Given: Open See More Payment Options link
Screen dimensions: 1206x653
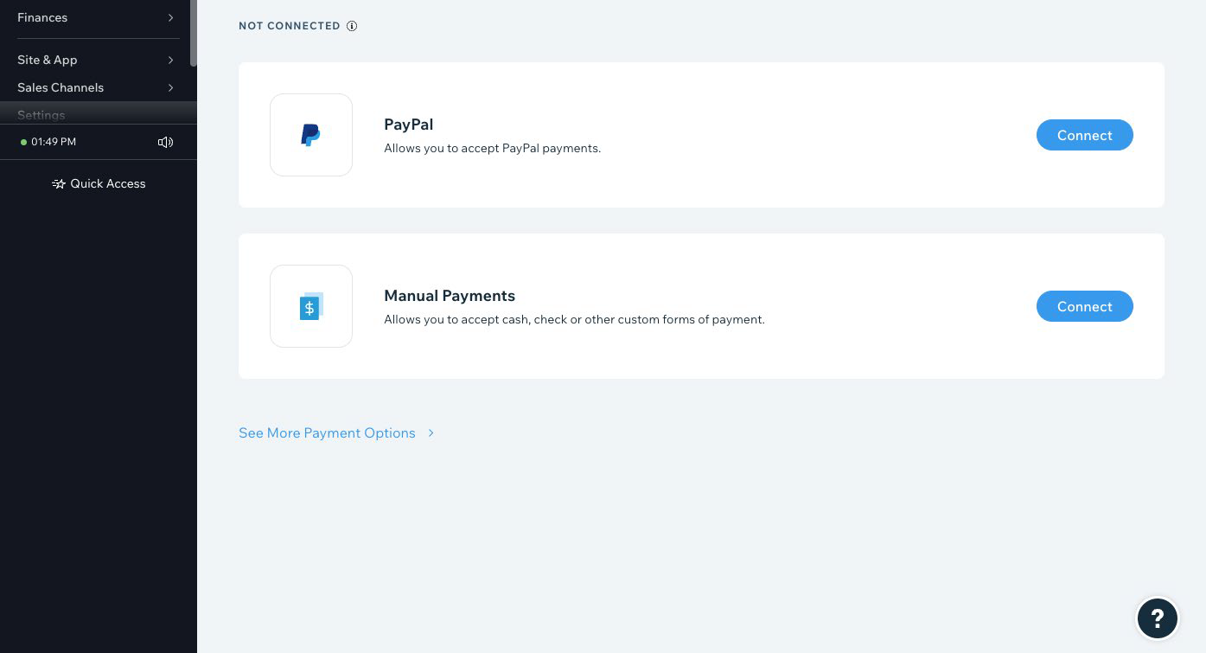Looking at the screenshot, I should click(x=327, y=432).
